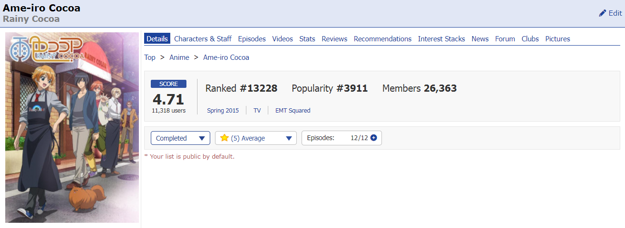The image size is (625, 228).
Task: Go to the Videos tab
Action: [x=283, y=39]
